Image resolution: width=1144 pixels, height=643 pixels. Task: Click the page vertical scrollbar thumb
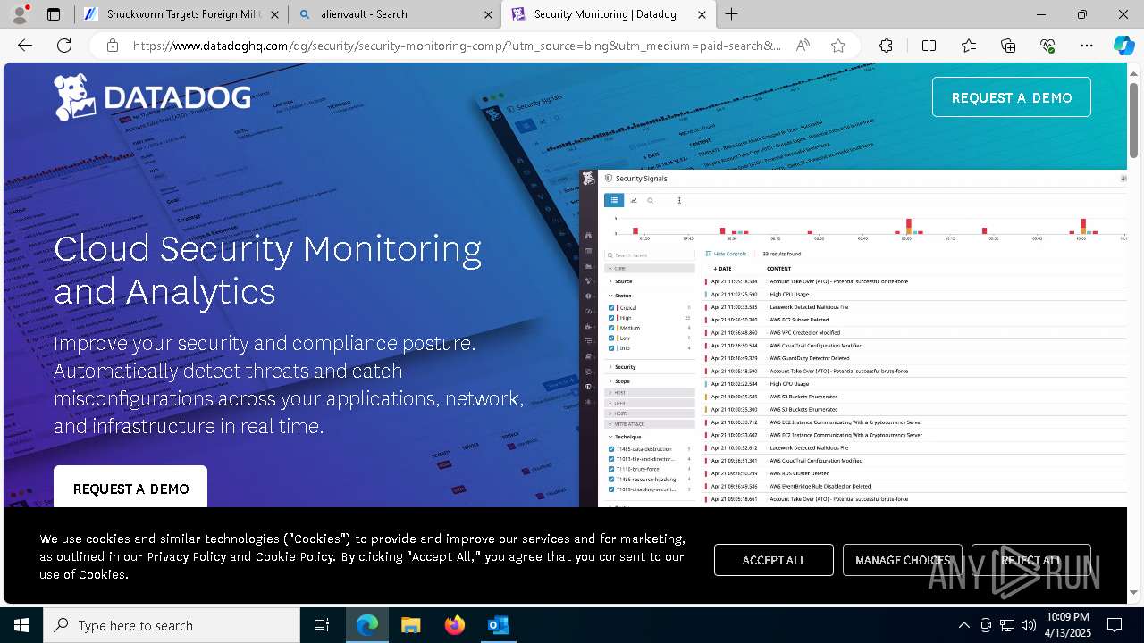(x=1134, y=119)
